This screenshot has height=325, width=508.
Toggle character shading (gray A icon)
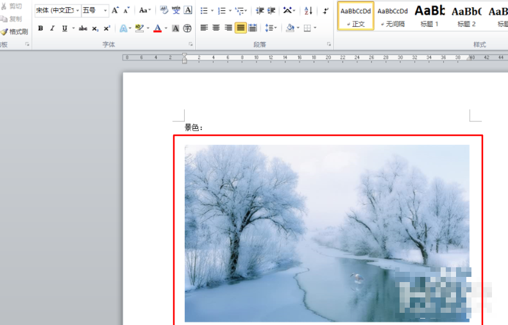click(175, 28)
